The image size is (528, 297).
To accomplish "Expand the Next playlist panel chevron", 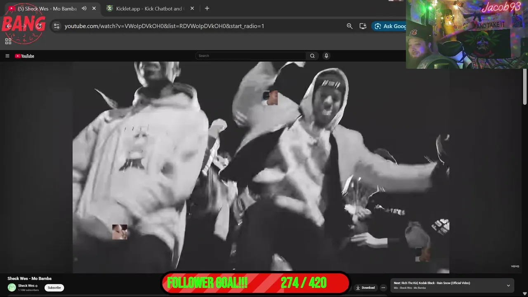I will pos(508,285).
